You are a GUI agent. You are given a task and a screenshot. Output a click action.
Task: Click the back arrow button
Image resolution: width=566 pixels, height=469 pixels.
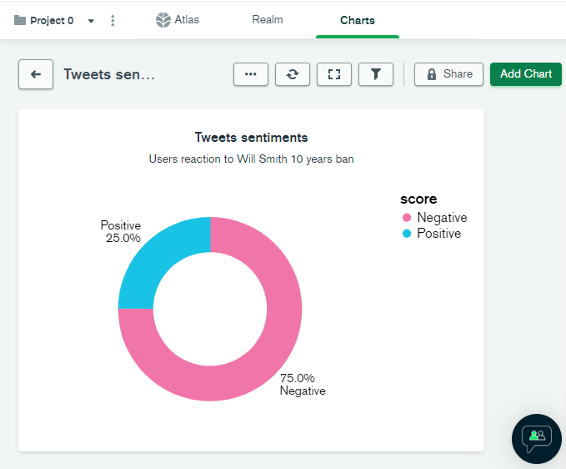tap(36, 74)
